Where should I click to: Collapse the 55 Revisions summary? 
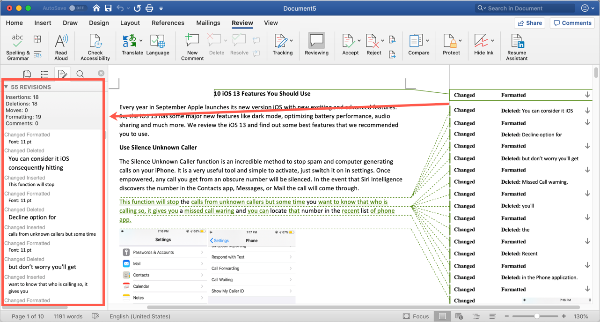pos(6,87)
